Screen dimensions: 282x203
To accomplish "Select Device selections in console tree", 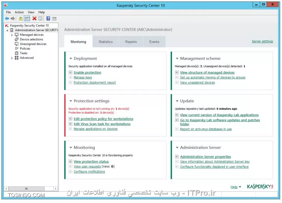I will click(32, 39).
